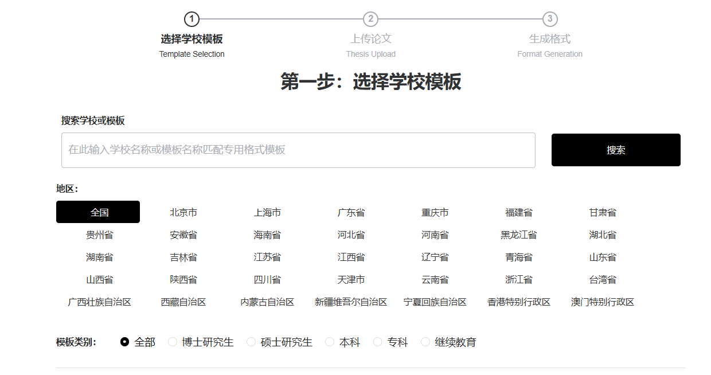Filter by 北京市 region
Image resolution: width=711 pixels, height=375 pixels.
(183, 212)
